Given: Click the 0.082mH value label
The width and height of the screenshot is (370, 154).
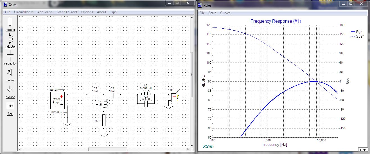Looking at the screenshot, I should pyautogui.click(x=146, y=88).
